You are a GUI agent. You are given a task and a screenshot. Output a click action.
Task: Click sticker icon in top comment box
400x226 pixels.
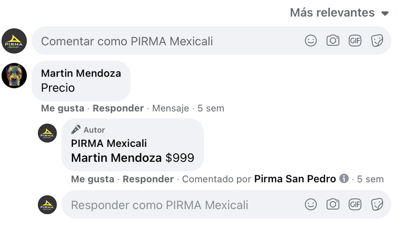[x=377, y=41]
